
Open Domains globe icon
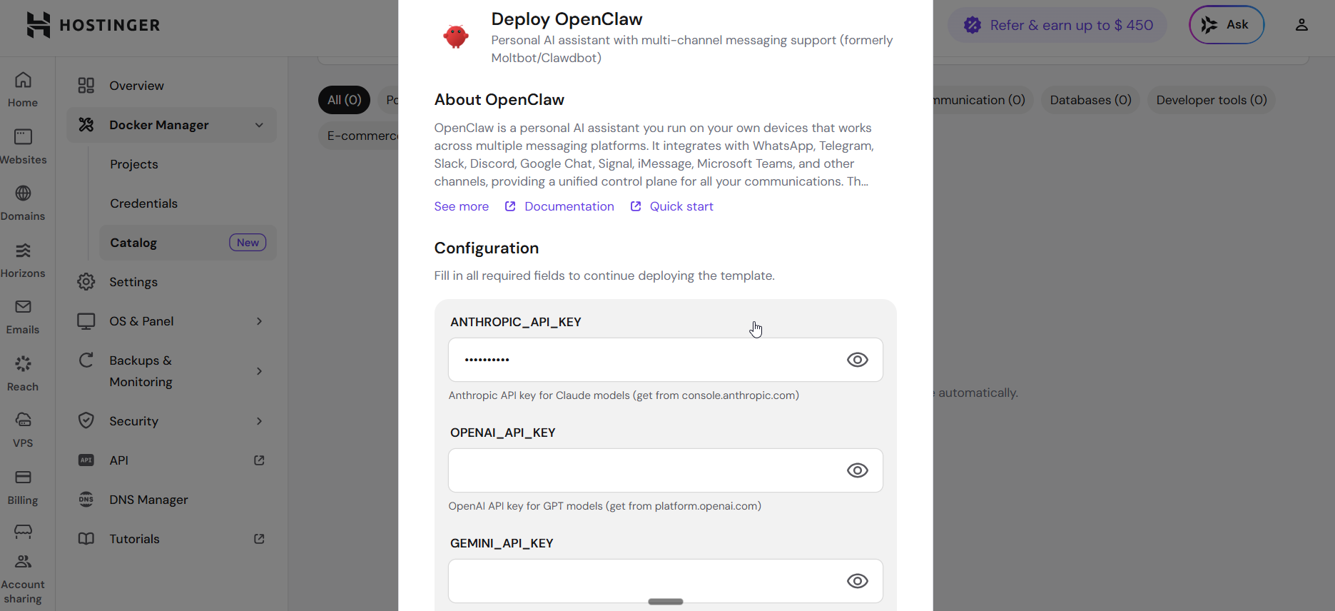[23, 193]
